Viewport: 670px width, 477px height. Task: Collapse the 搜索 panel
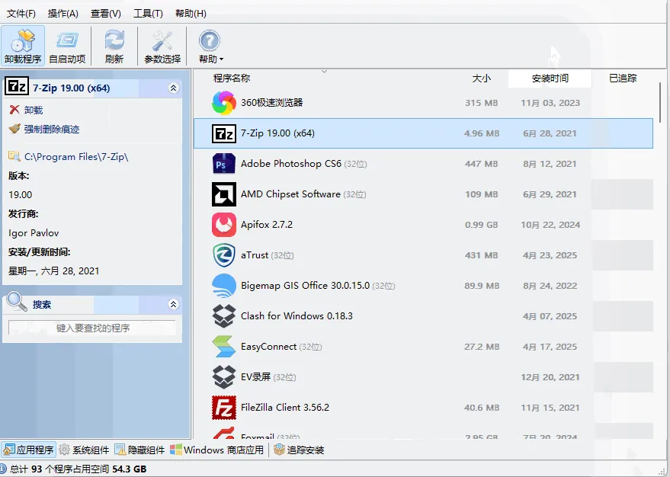[x=173, y=305]
